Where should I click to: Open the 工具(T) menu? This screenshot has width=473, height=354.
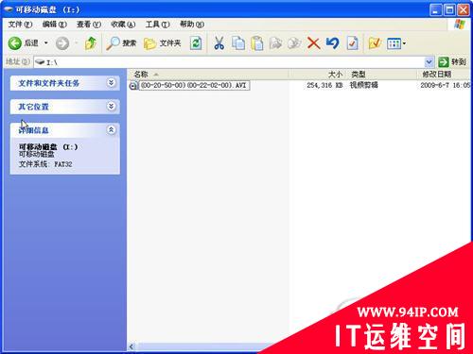pyautogui.click(x=157, y=25)
